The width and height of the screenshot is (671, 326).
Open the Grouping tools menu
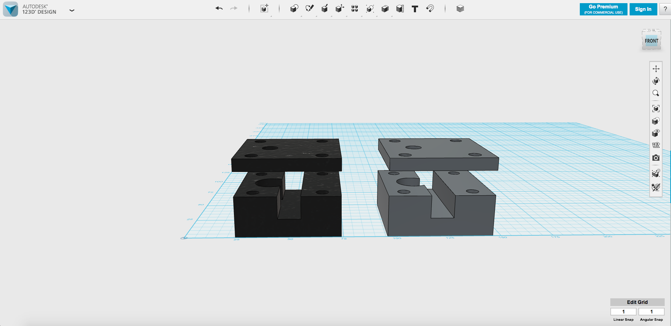[370, 9]
